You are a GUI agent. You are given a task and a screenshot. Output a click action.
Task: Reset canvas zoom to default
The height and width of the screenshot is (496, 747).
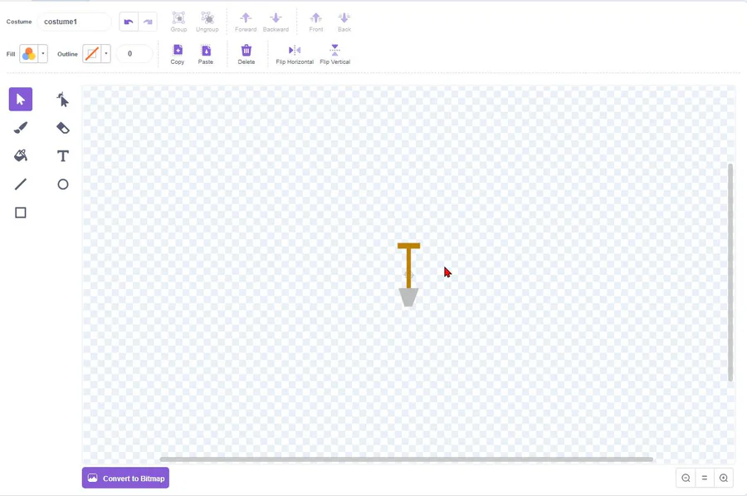pos(705,478)
